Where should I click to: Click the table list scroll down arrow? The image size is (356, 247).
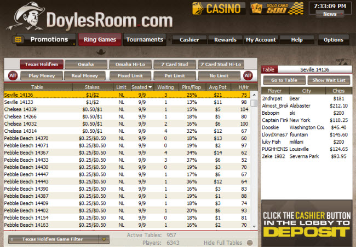click(x=254, y=226)
